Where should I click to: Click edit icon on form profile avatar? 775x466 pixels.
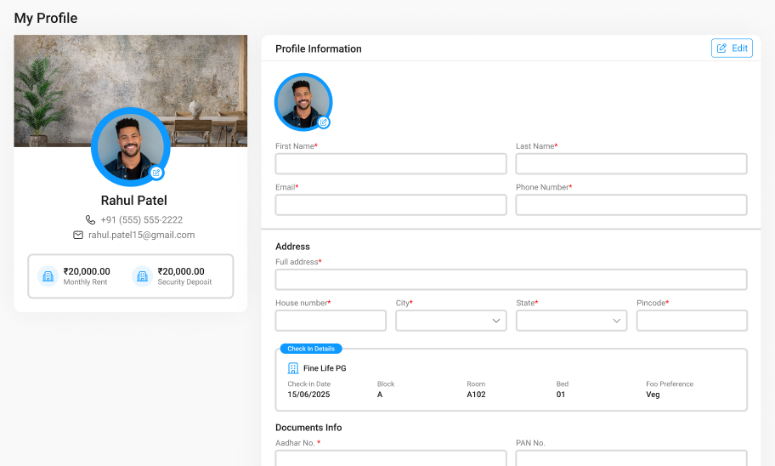coord(323,122)
